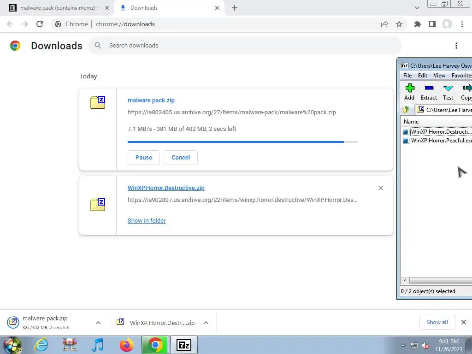
Task: Close the download shelf bar
Action: click(x=464, y=322)
